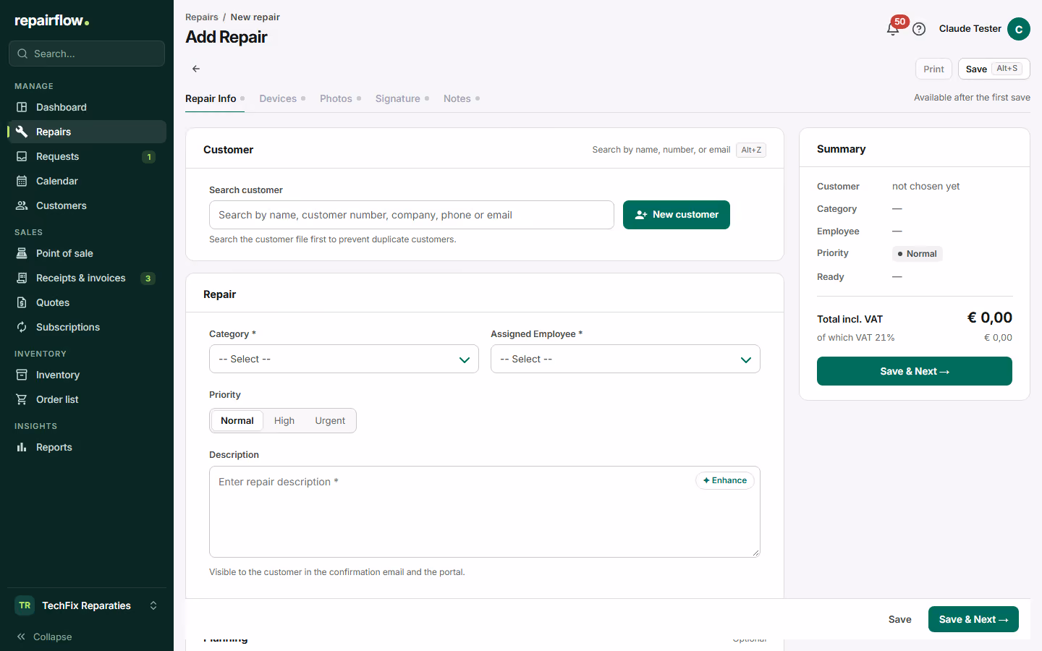Screen dimensions: 1042x651
Task: Click the repairflow logo
Action: pos(51,21)
